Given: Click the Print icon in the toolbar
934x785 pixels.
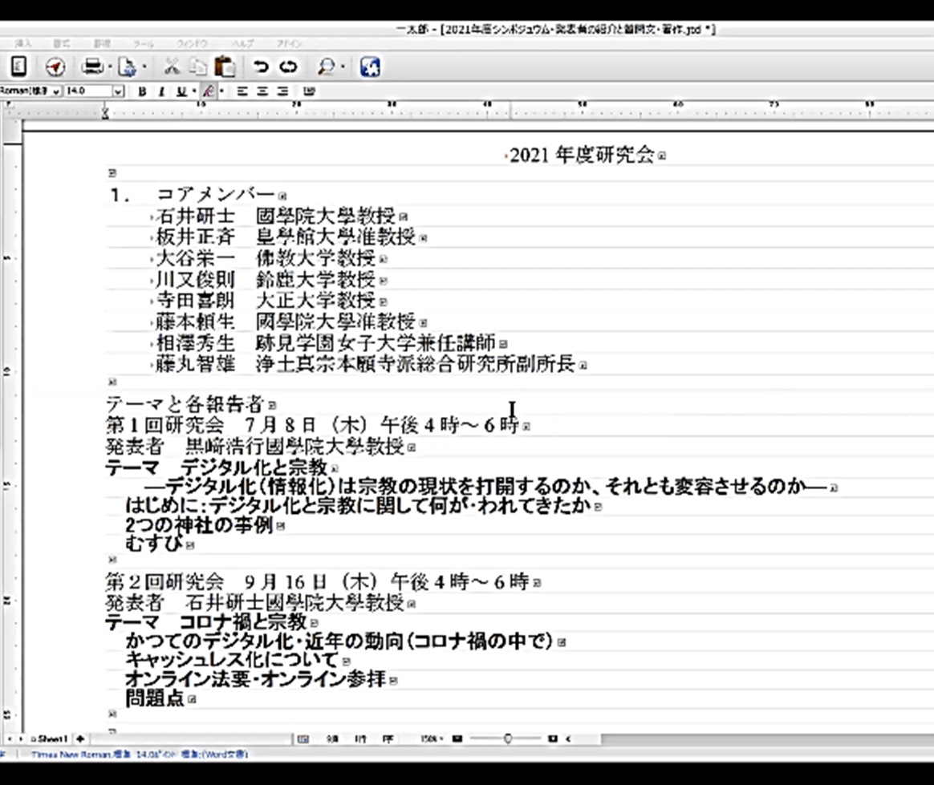Looking at the screenshot, I should (x=92, y=67).
